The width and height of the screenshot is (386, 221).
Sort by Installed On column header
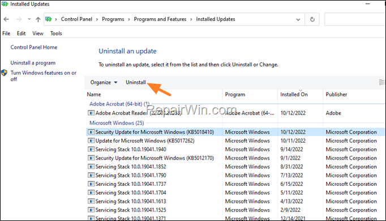click(294, 95)
